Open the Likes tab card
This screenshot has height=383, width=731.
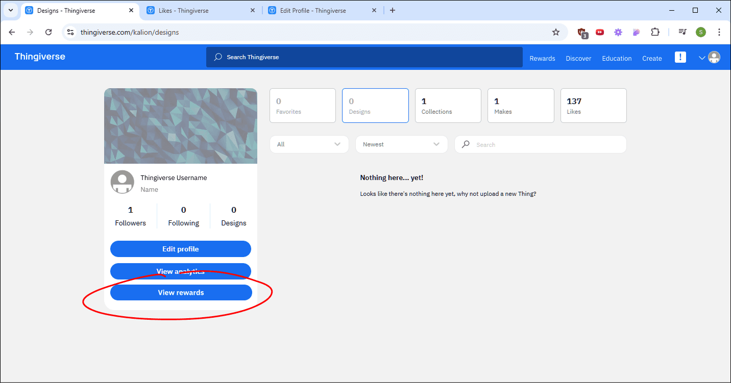[x=594, y=106]
